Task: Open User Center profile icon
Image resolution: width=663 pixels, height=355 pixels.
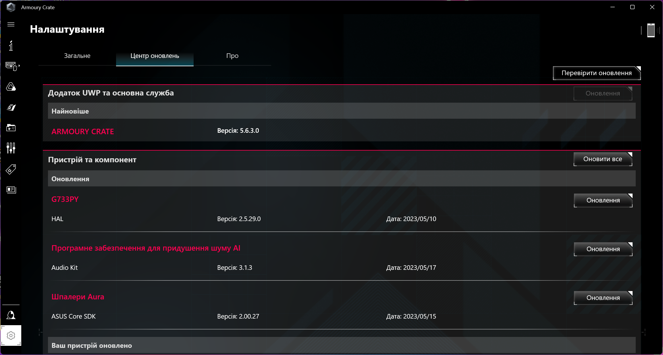Action: (11, 315)
